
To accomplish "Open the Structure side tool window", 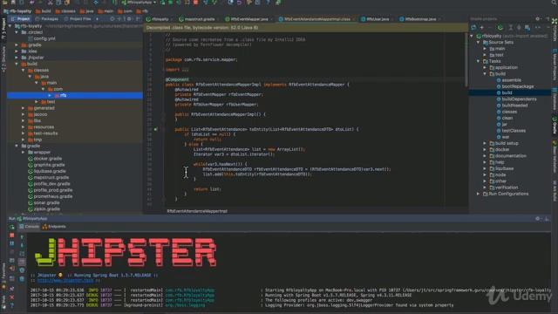I will 3,60.
